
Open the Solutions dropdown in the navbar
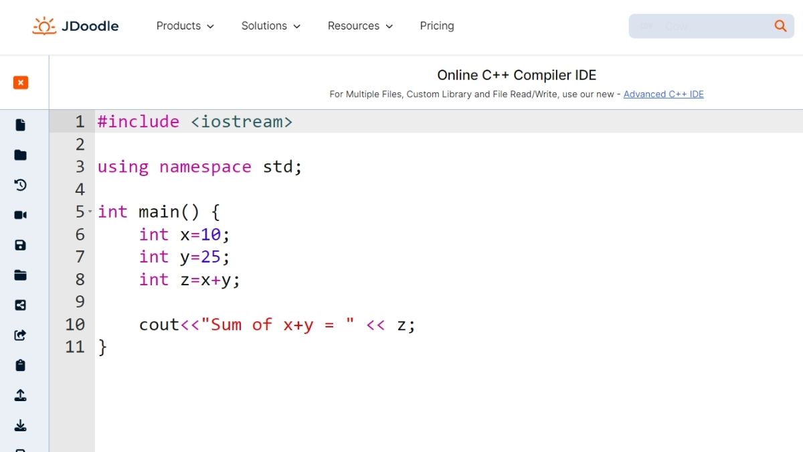pos(270,26)
